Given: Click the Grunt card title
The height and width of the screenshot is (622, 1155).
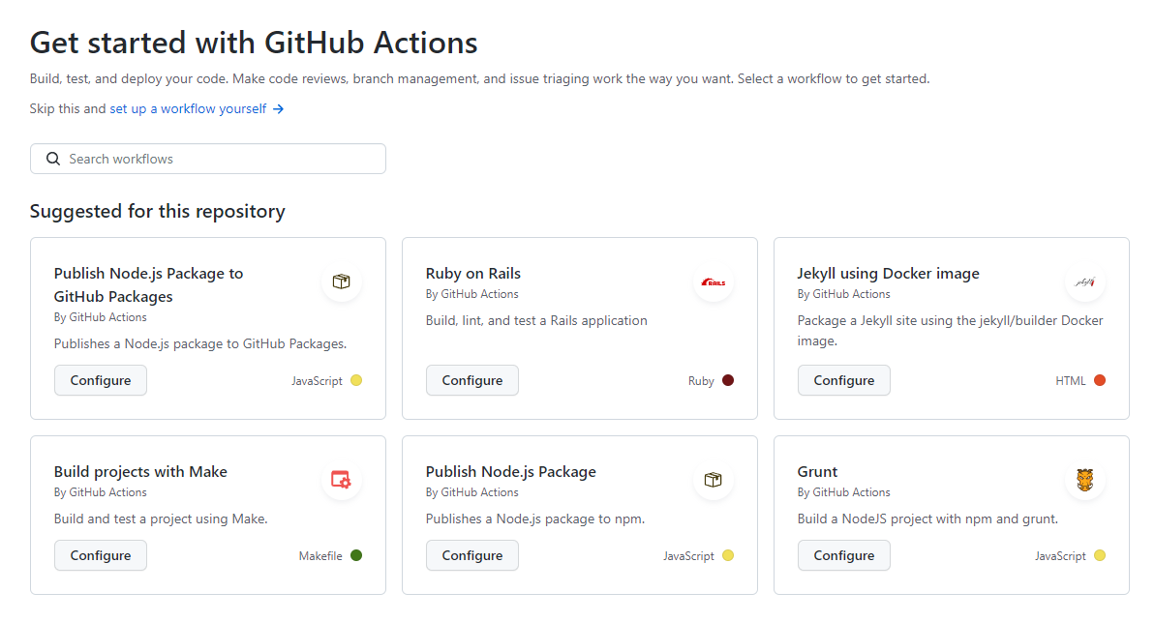Looking at the screenshot, I should (817, 471).
